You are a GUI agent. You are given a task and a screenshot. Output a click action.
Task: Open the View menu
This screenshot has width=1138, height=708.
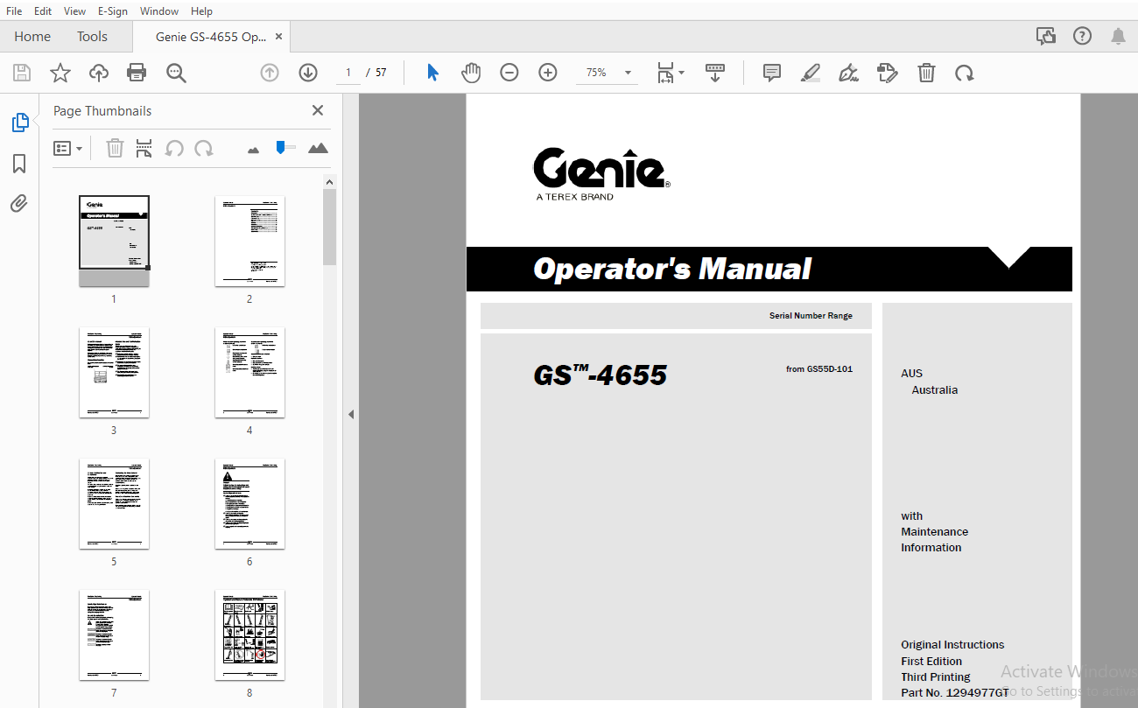click(x=75, y=11)
